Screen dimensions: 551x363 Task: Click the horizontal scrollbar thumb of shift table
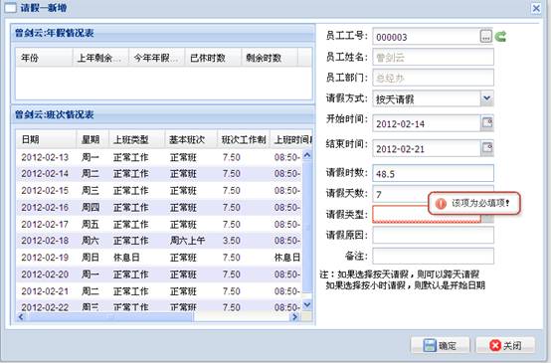pos(109,317)
